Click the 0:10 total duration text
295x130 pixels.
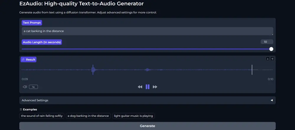click(x=271, y=79)
